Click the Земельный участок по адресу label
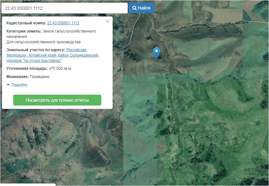Viewport: 269px width, 186px height. point(36,50)
